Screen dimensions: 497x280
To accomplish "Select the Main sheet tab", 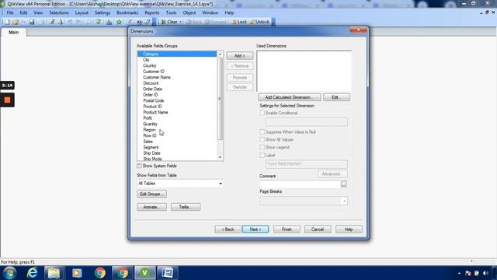I will coord(14,33).
